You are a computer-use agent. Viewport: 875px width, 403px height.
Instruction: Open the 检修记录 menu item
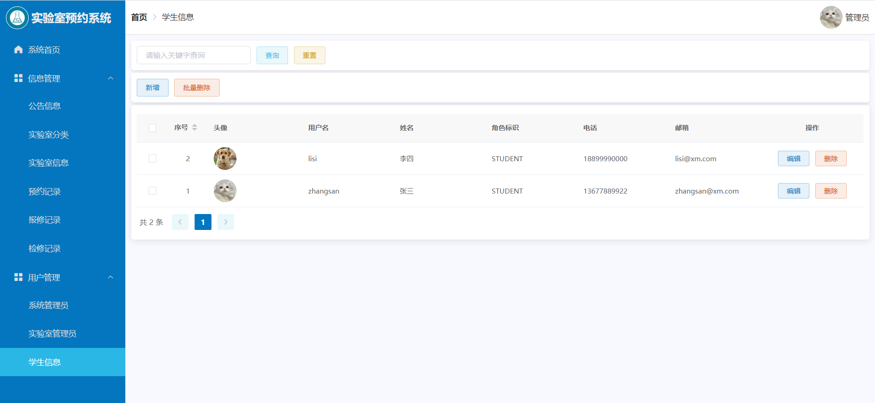coord(62,249)
